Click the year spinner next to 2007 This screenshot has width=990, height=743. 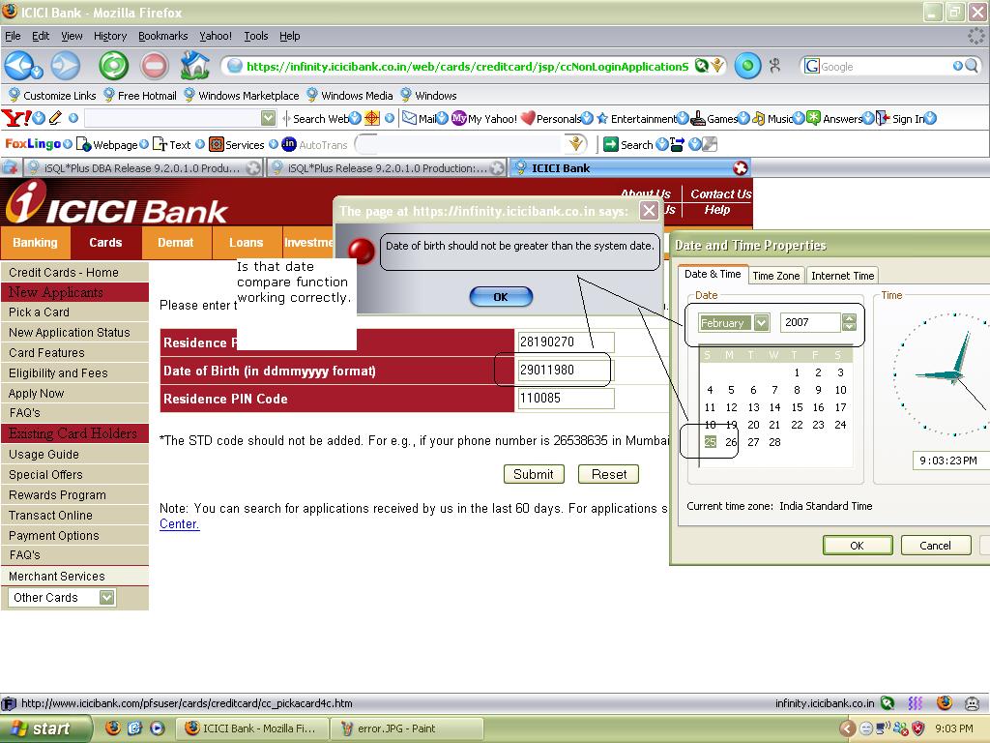[849, 322]
